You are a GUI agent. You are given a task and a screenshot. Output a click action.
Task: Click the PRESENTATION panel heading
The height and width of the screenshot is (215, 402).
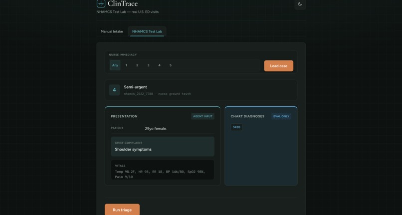pos(124,116)
